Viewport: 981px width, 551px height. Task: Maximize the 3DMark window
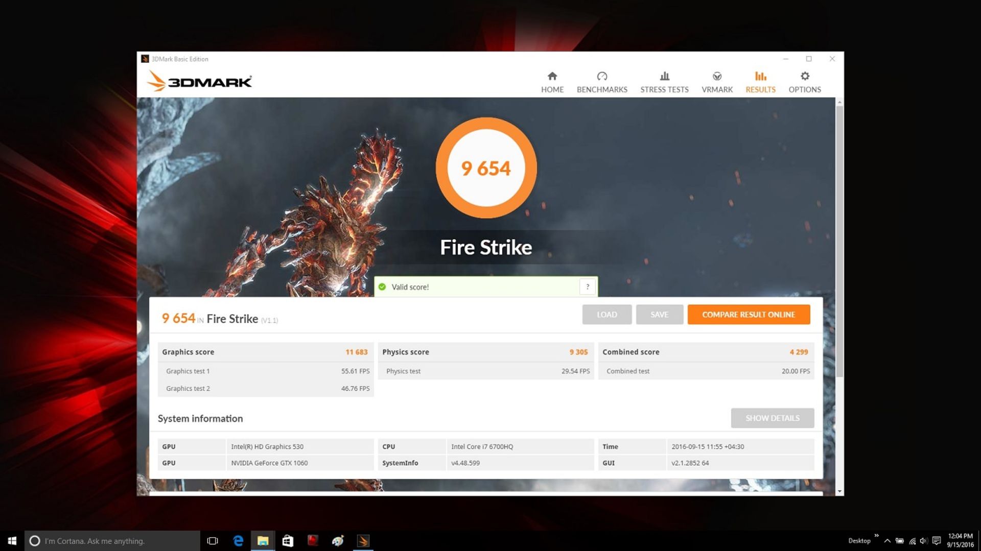809,59
